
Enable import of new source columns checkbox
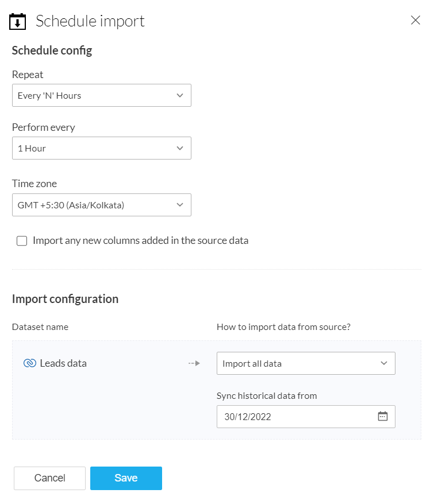point(22,241)
